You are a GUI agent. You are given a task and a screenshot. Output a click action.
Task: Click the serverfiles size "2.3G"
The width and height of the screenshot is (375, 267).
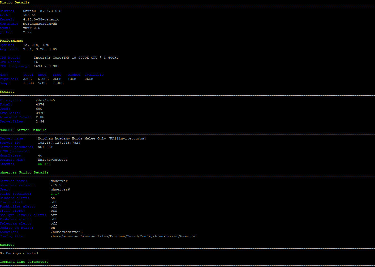click(40, 121)
